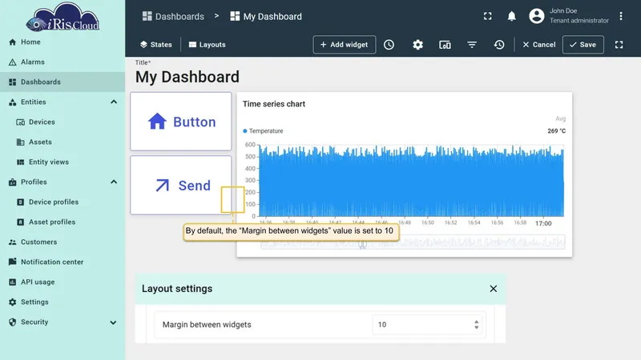The height and width of the screenshot is (360, 641).
Task: Open the iRisCloud logo home link
Action: pyautogui.click(x=62, y=17)
